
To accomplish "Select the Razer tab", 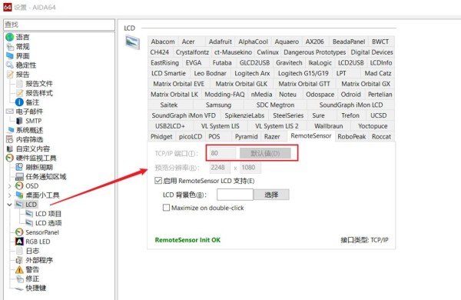I will pos(272,137).
